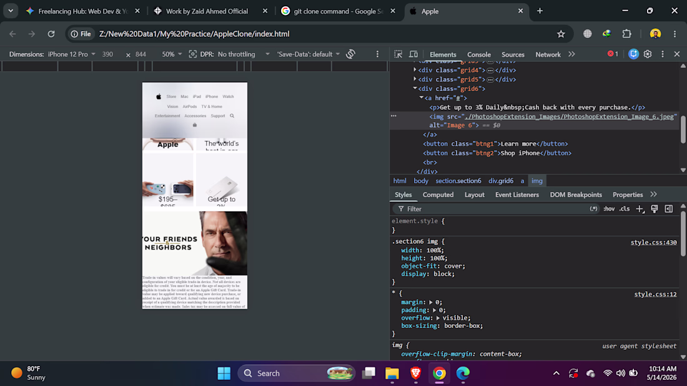Expand the padding shorthand property triangle
Viewport: 687px width, 386px height.
point(434,311)
